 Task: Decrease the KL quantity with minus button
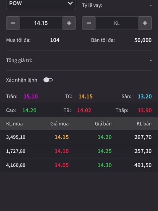89,23
